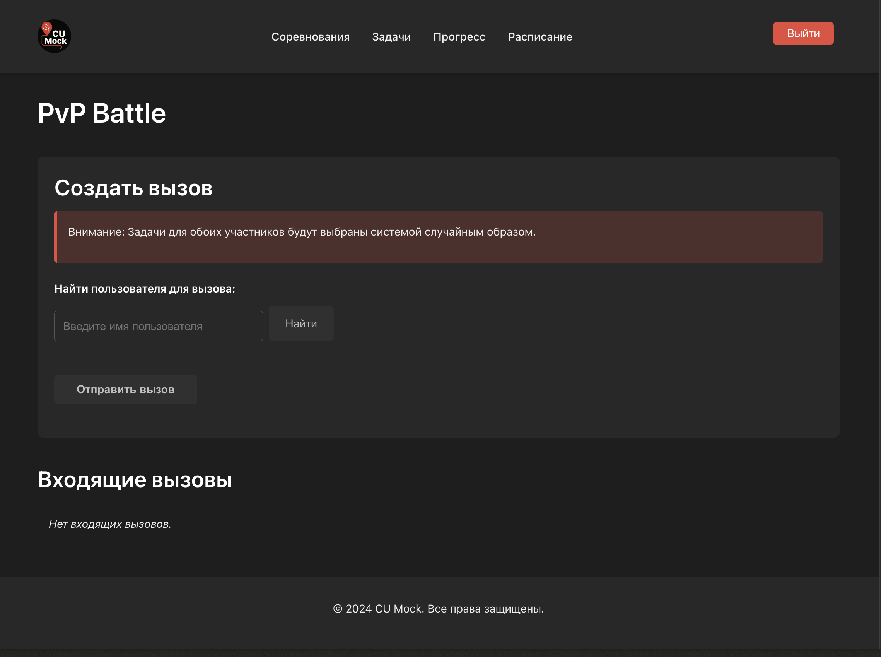The width and height of the screenshot is (881, 657).
Task: Go to Задачи in navigation
Action: [x=391, y=37]
